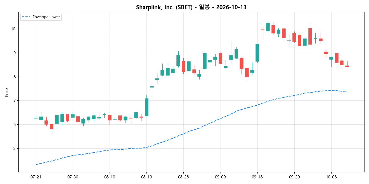Click the 07-21 x-axis date label

(x=36, y=177)
